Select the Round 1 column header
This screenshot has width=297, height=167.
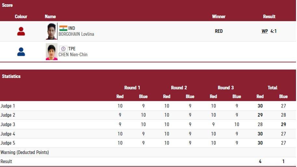tap(132, 88)
